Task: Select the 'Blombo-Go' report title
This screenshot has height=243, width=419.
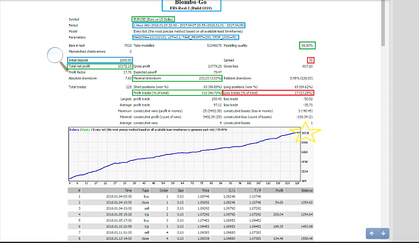Action: [x=191, y=3]
